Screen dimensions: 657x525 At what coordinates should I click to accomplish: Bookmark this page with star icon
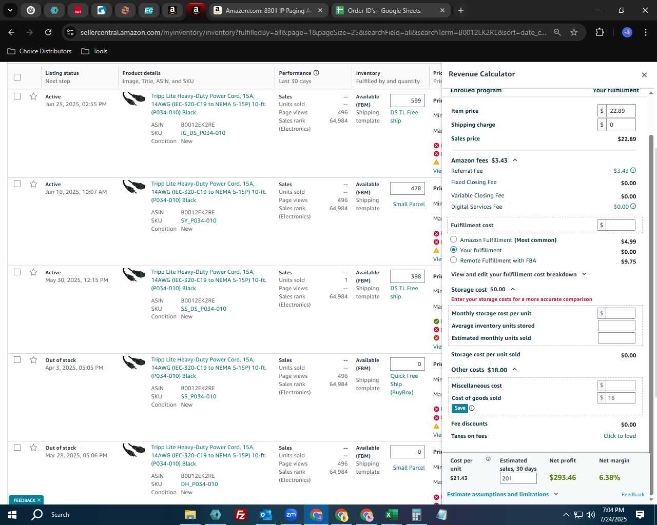pos(574,32)
